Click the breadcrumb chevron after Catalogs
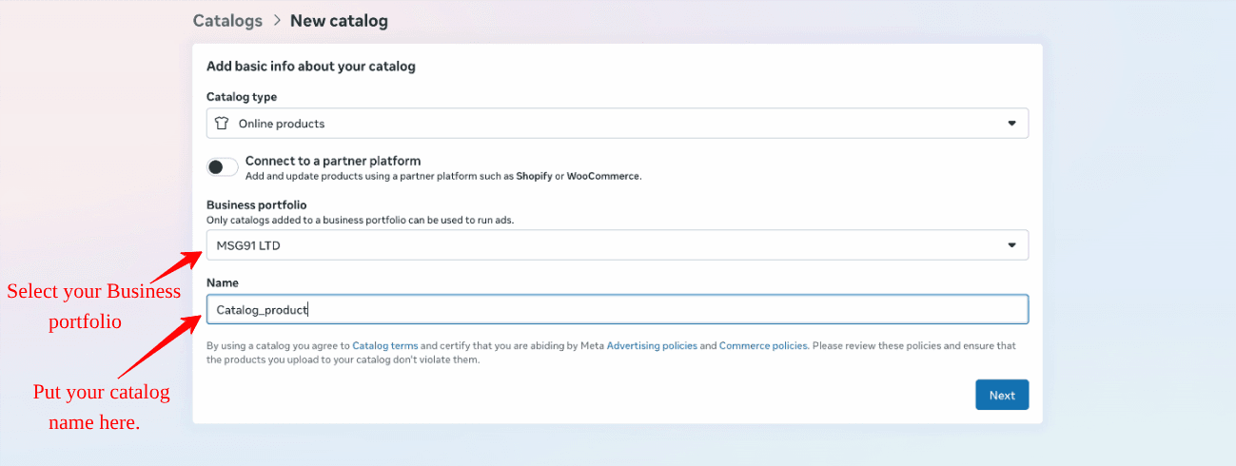1236x466 pixels. [277, 20]
